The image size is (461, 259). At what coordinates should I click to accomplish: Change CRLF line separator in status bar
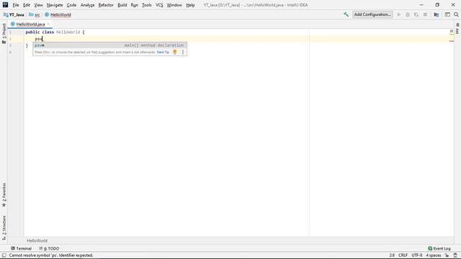pos(403,255)
